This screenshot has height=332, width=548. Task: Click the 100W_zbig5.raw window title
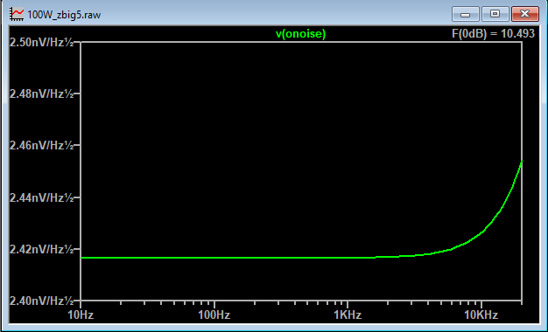[x=64, y=15]
